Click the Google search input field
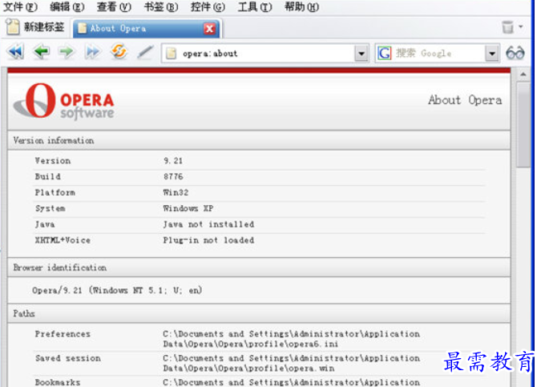The width and height of the screenshot is (541, 387). [438, 54]
